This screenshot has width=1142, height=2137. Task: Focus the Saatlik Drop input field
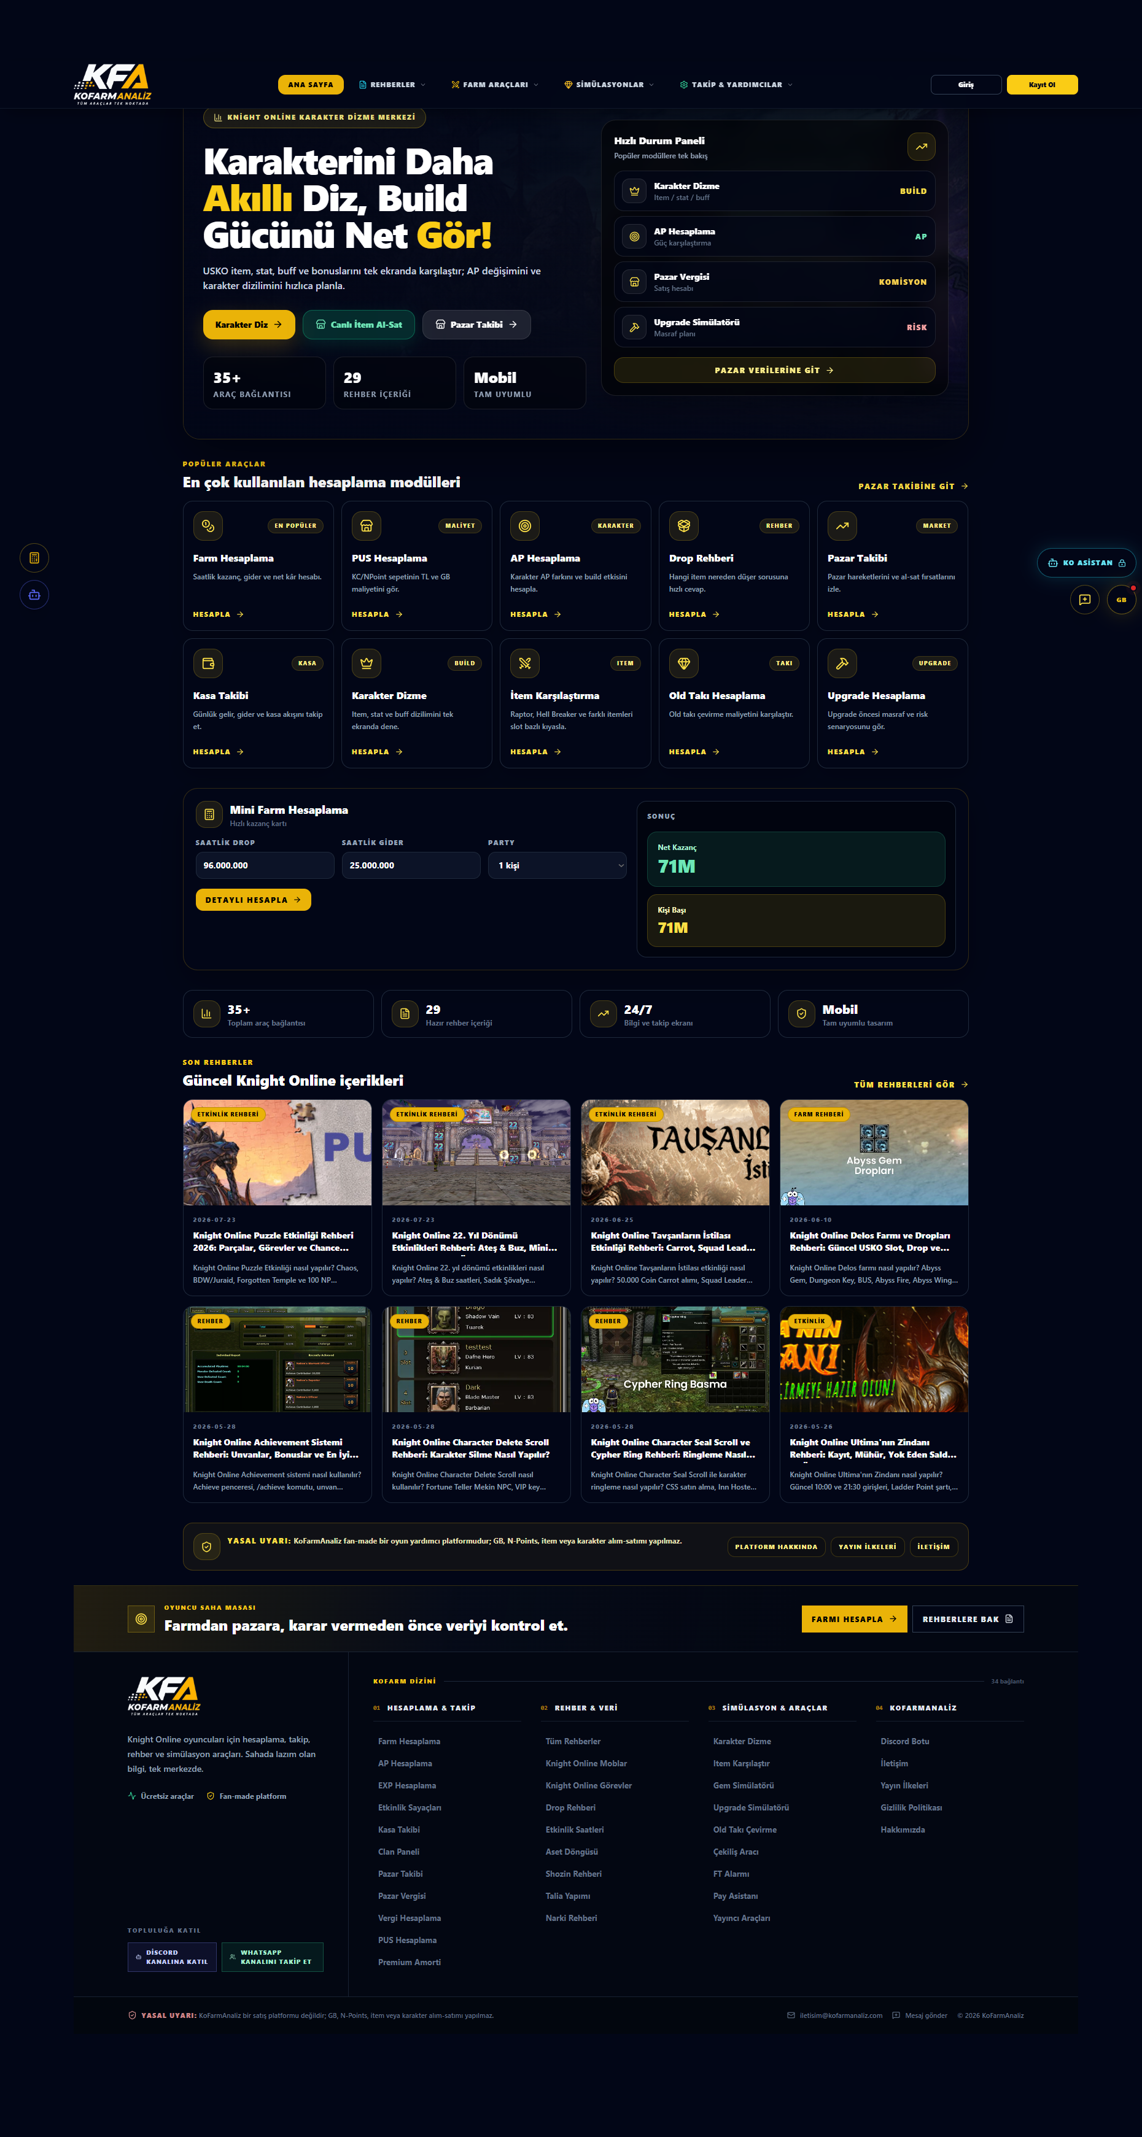click(265, 865)
